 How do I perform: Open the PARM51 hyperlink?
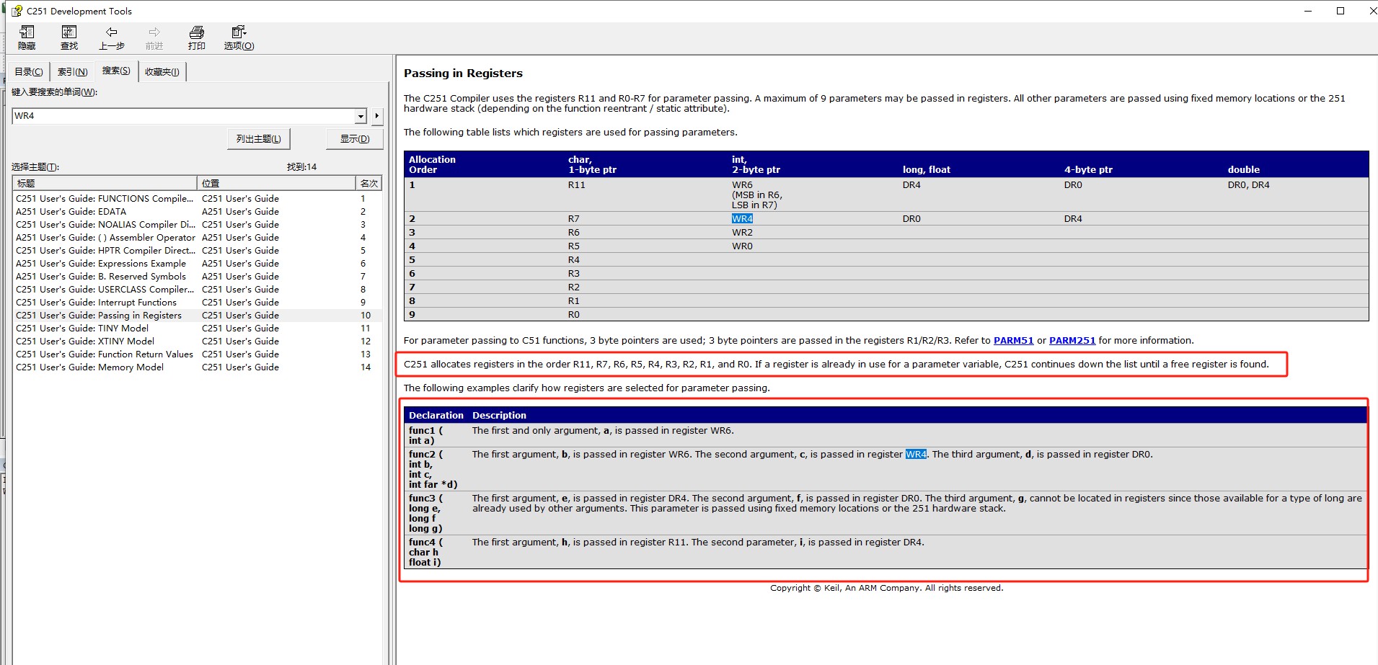click(x=1013, y=341)
